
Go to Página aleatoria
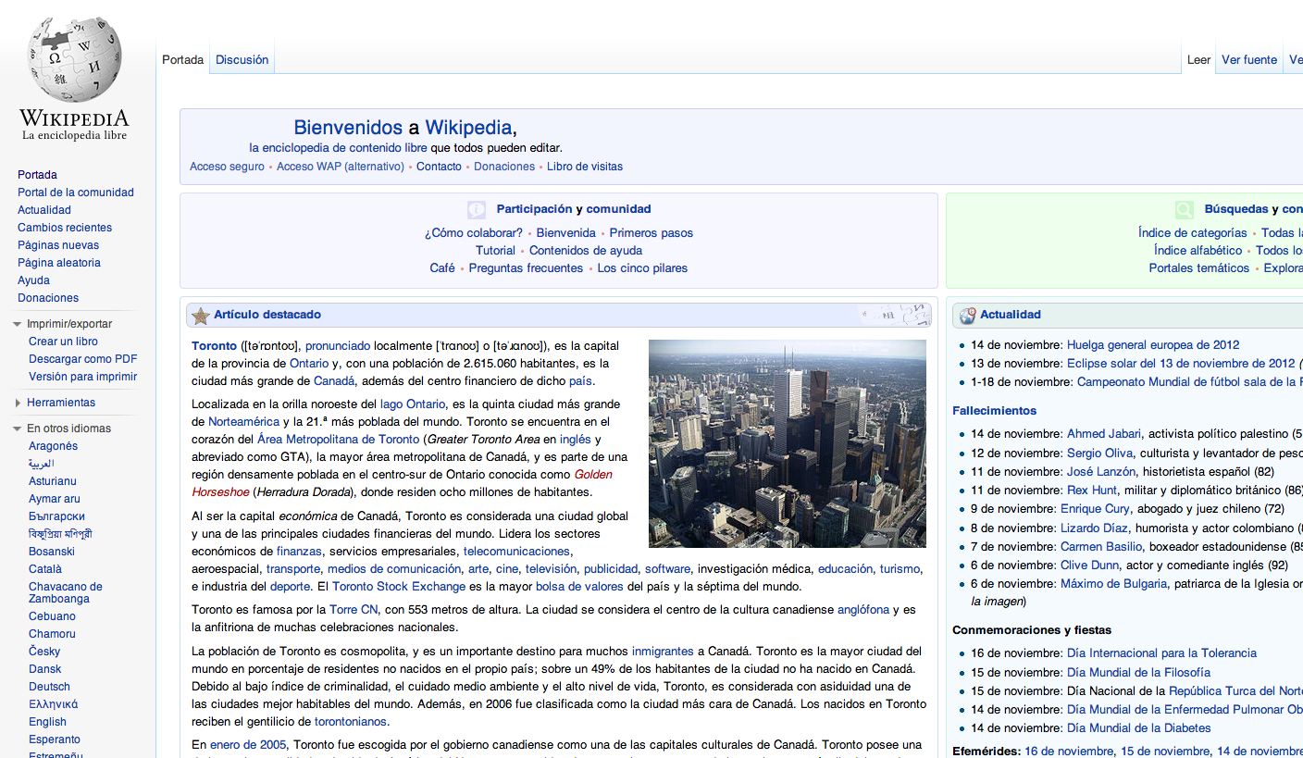point(59,263)
